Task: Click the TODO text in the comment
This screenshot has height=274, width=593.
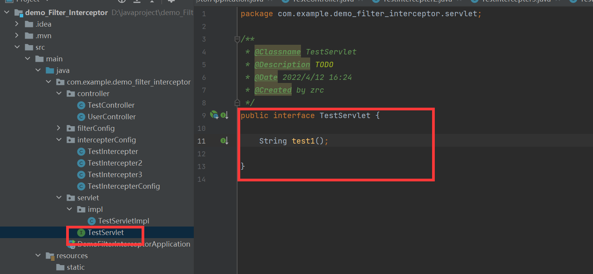Action: [324, 64]
